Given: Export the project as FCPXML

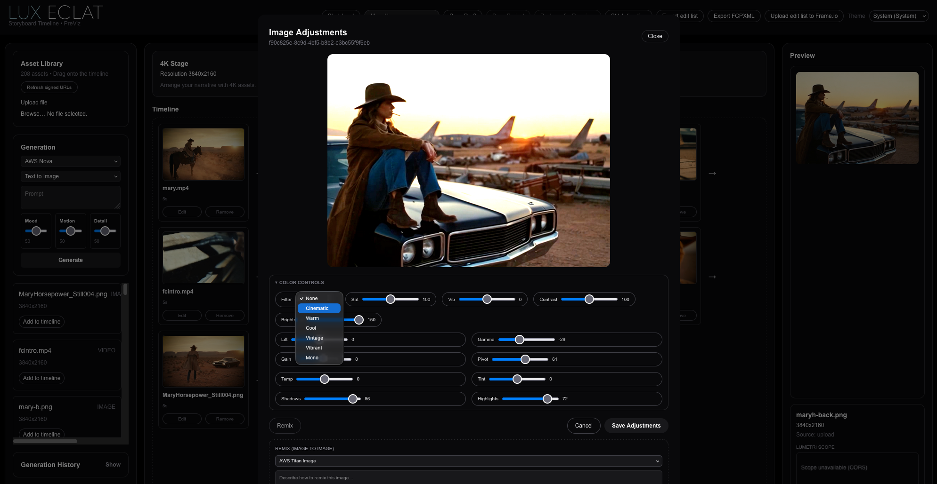Looking at the screenshot, I should (734, 16).
